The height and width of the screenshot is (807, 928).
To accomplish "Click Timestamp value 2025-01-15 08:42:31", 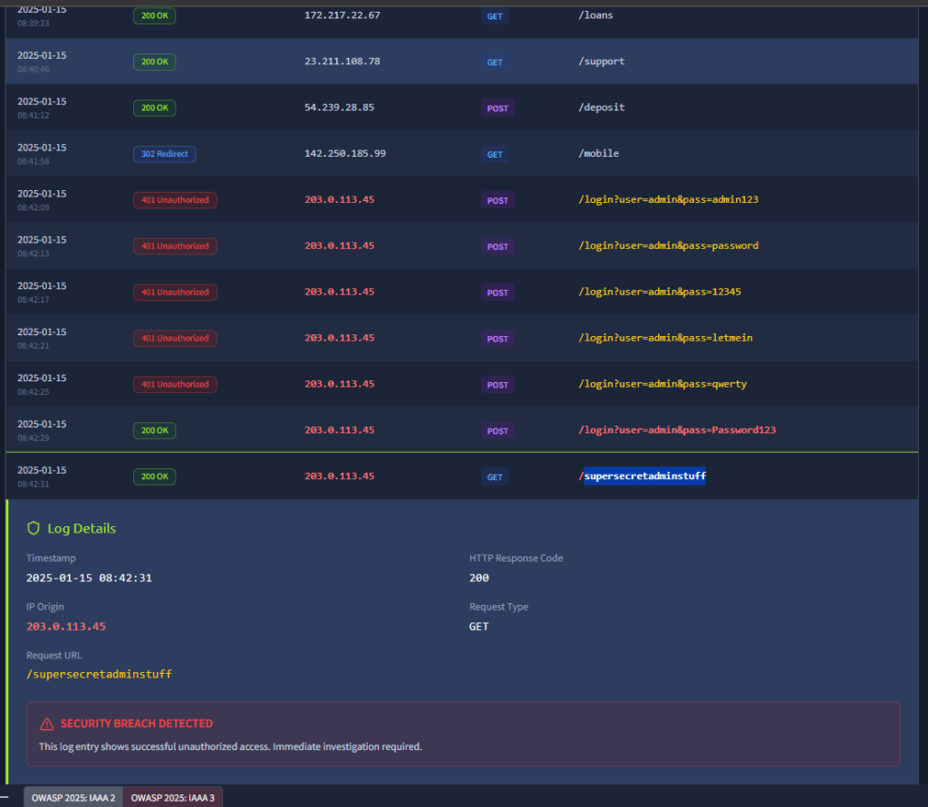I will pos(90,578).
